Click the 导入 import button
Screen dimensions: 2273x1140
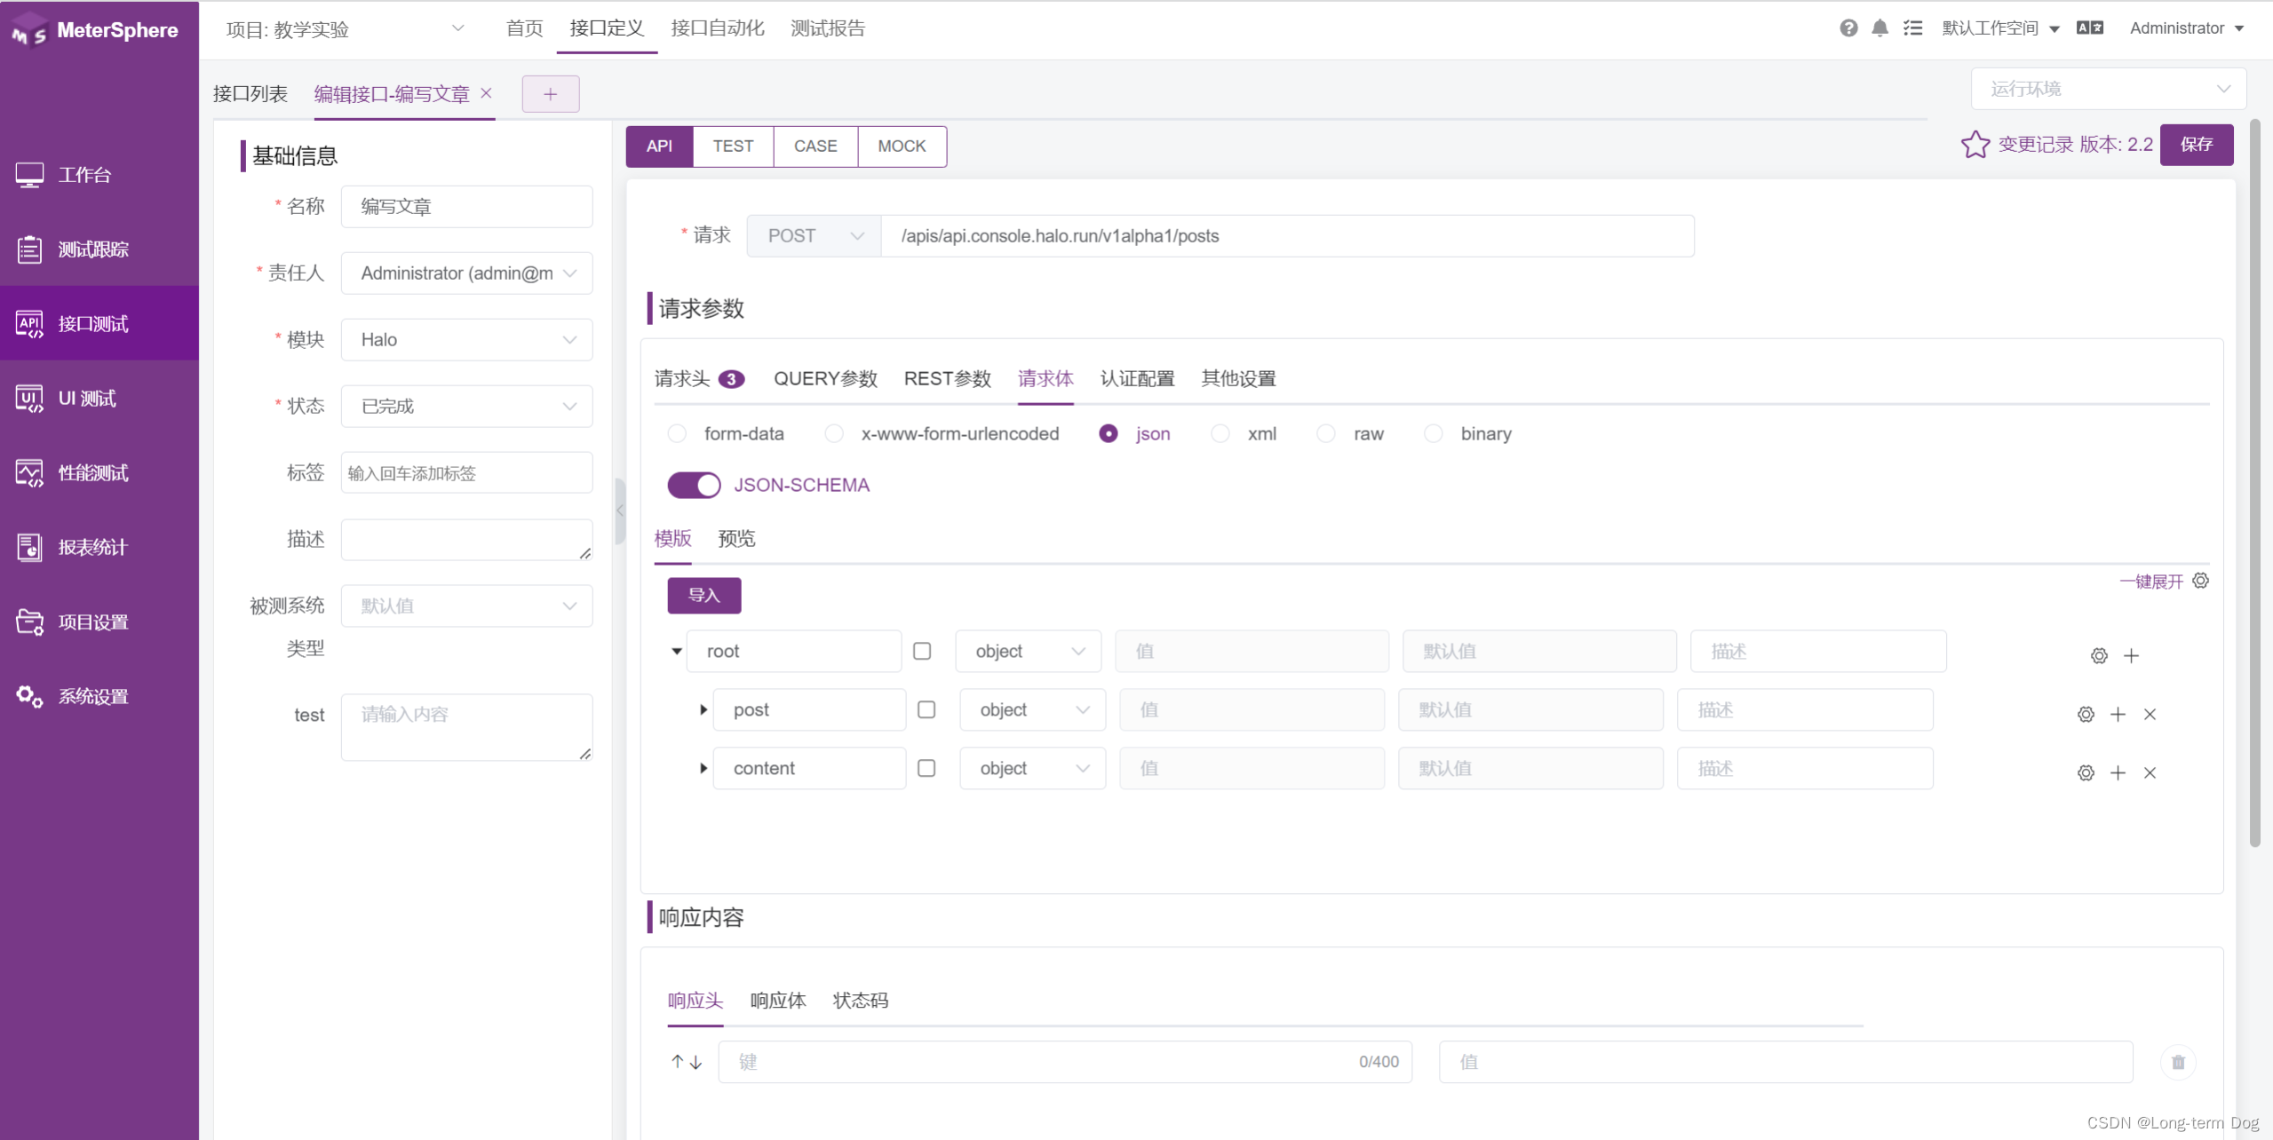pyautogui.click(x=703, y=595)
